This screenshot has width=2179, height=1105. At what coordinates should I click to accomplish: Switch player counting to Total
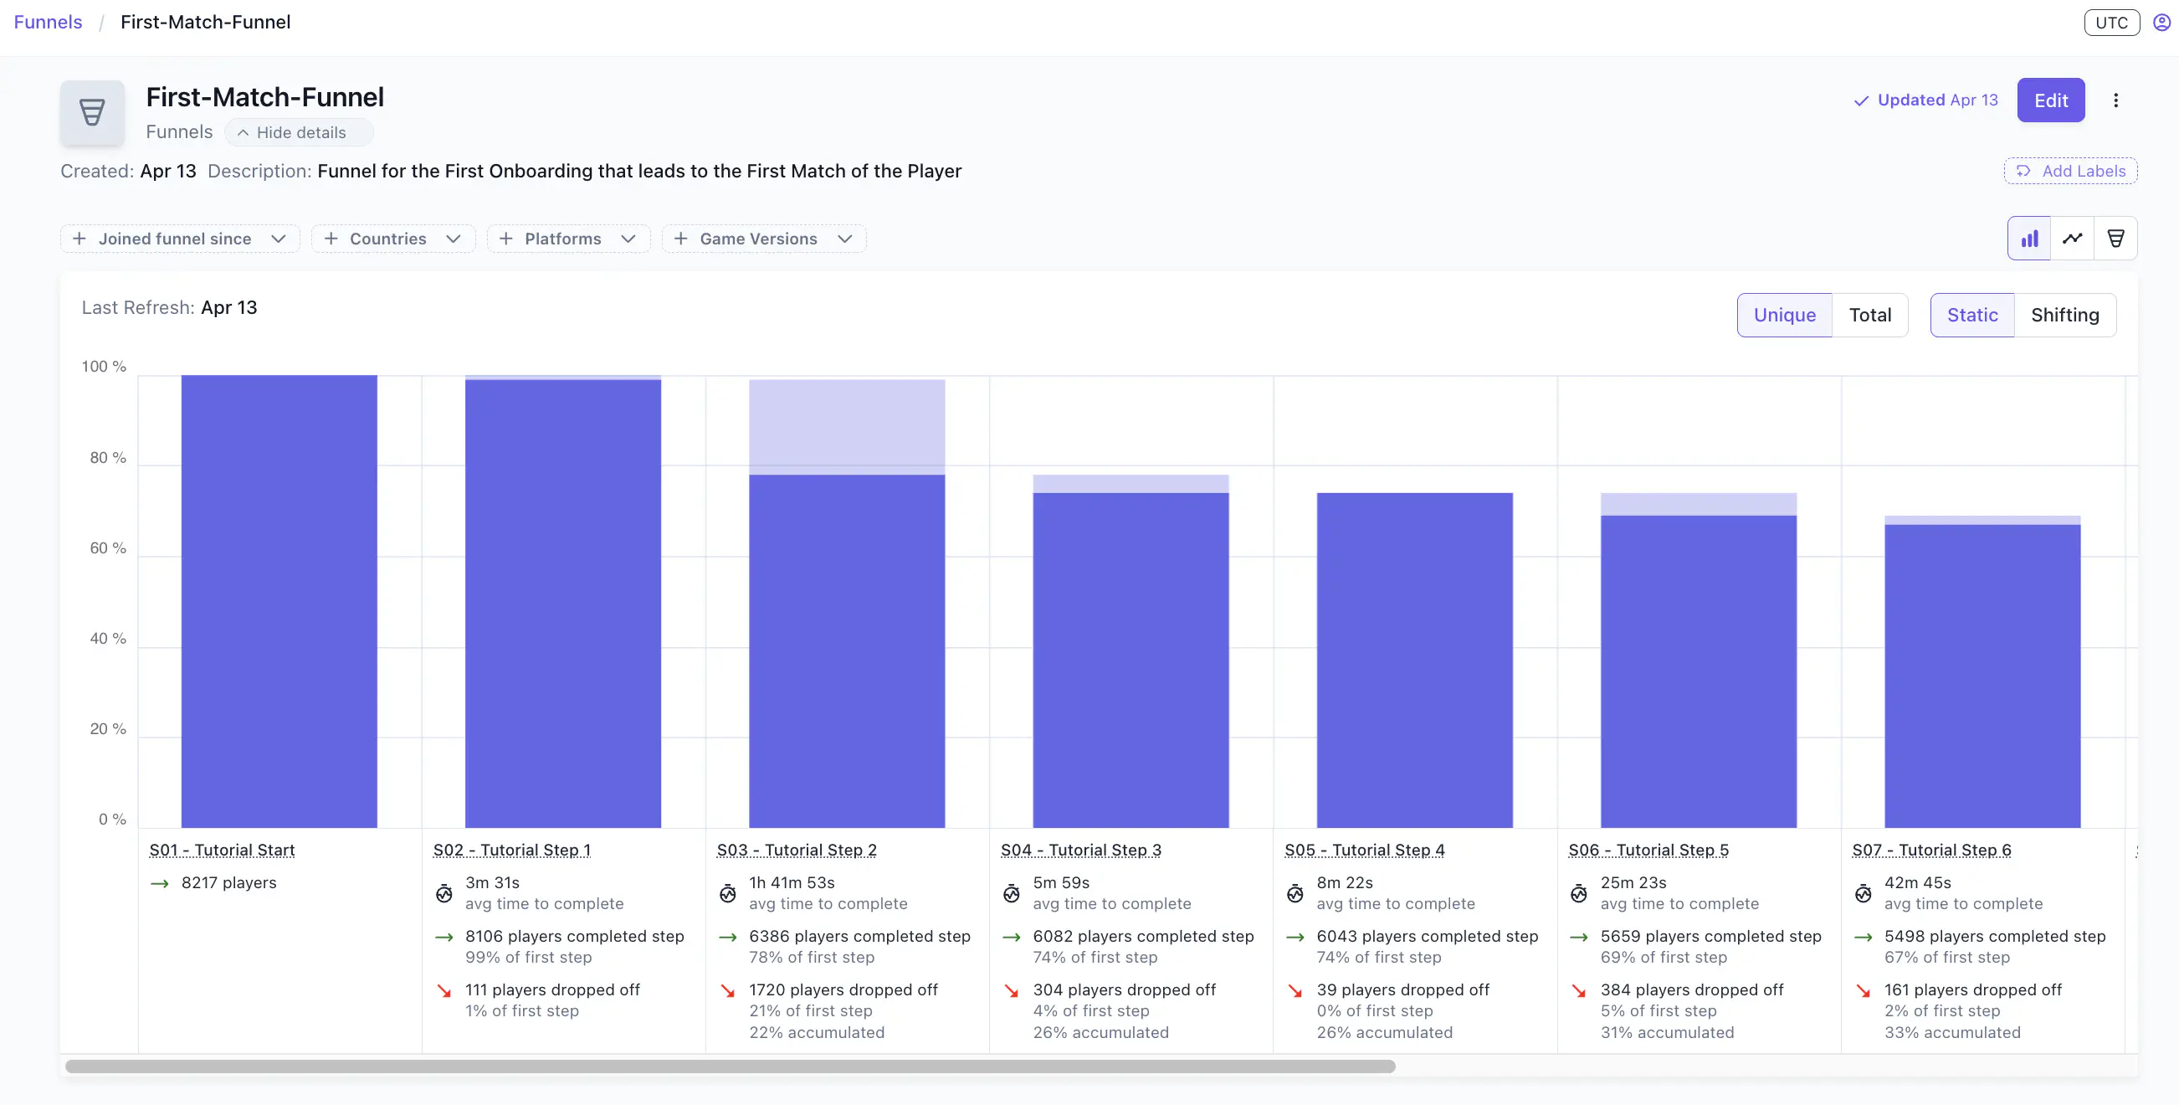[1870, 314]
